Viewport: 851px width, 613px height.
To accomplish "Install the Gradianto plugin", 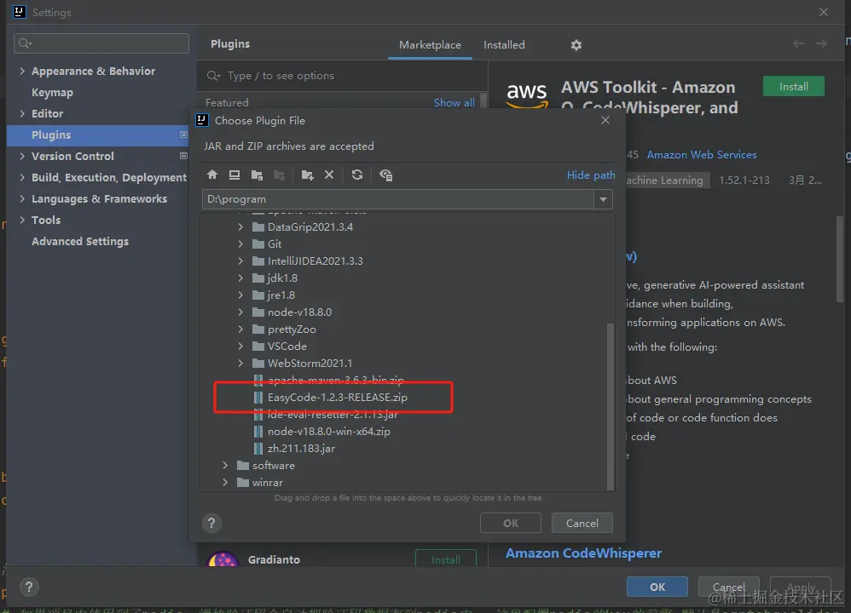I will click(x=446, y=559).
